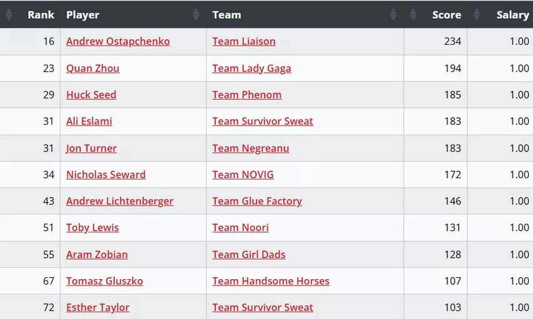Open Andrew Ostapchenko player link
The width and height of the screenshot is (533, 319).
pos(118,41)
